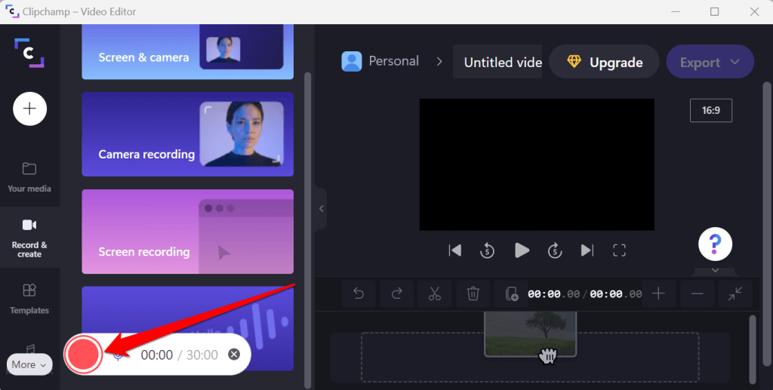Image resolution: width=773 pixels, height=390 pixels.
Task: Click the breadcrumb arrow after Personal
Action: pyautogui.click(x=439, y=62)
